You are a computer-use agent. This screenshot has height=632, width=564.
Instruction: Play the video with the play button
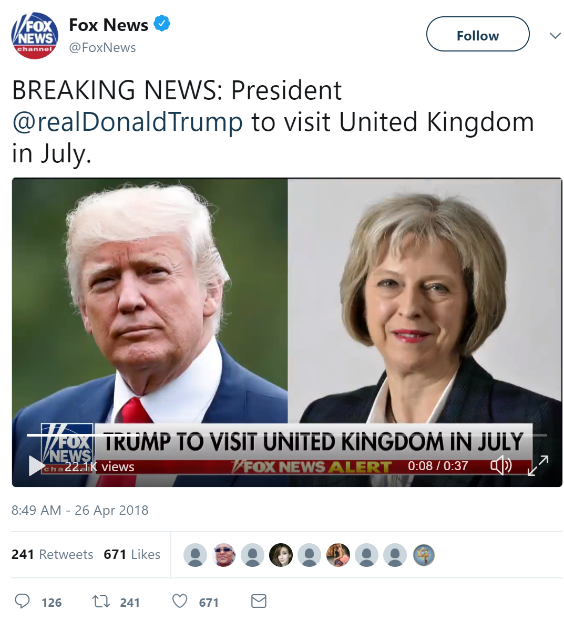(36, 465)
